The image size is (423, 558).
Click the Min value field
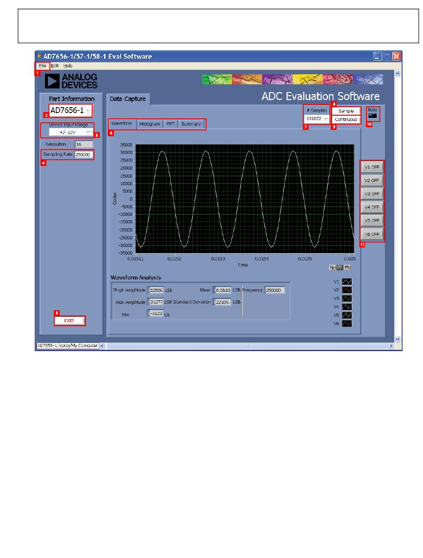click(x=155, y=314)
